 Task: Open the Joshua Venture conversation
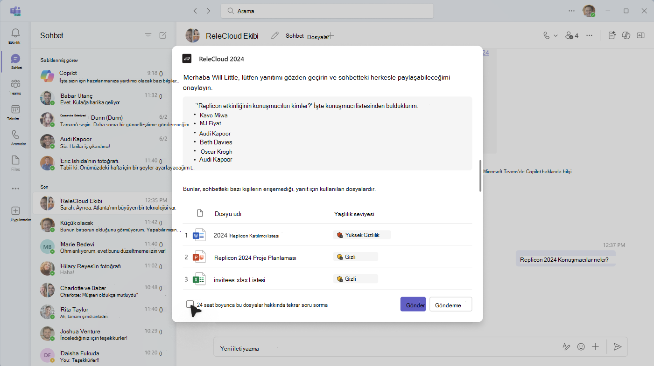tap(104, 334)
